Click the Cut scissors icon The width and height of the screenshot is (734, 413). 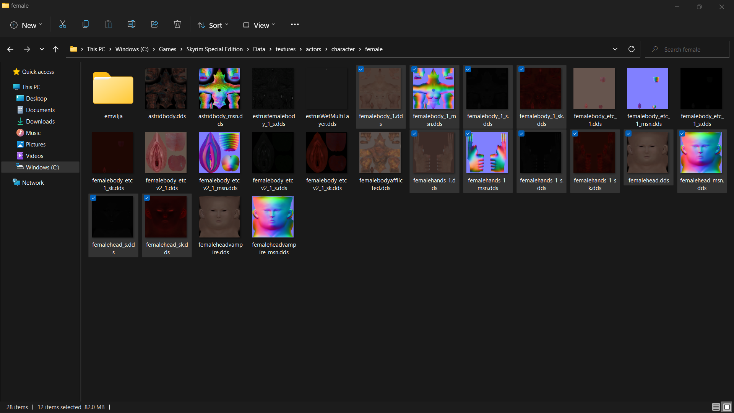pyautogui.click(x=63, y=25)
